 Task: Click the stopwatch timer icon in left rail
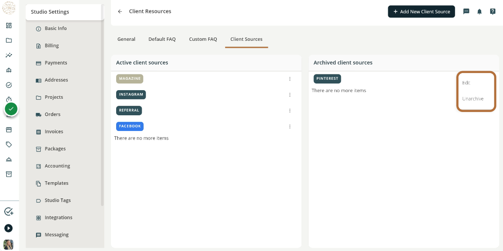point(9,99)
